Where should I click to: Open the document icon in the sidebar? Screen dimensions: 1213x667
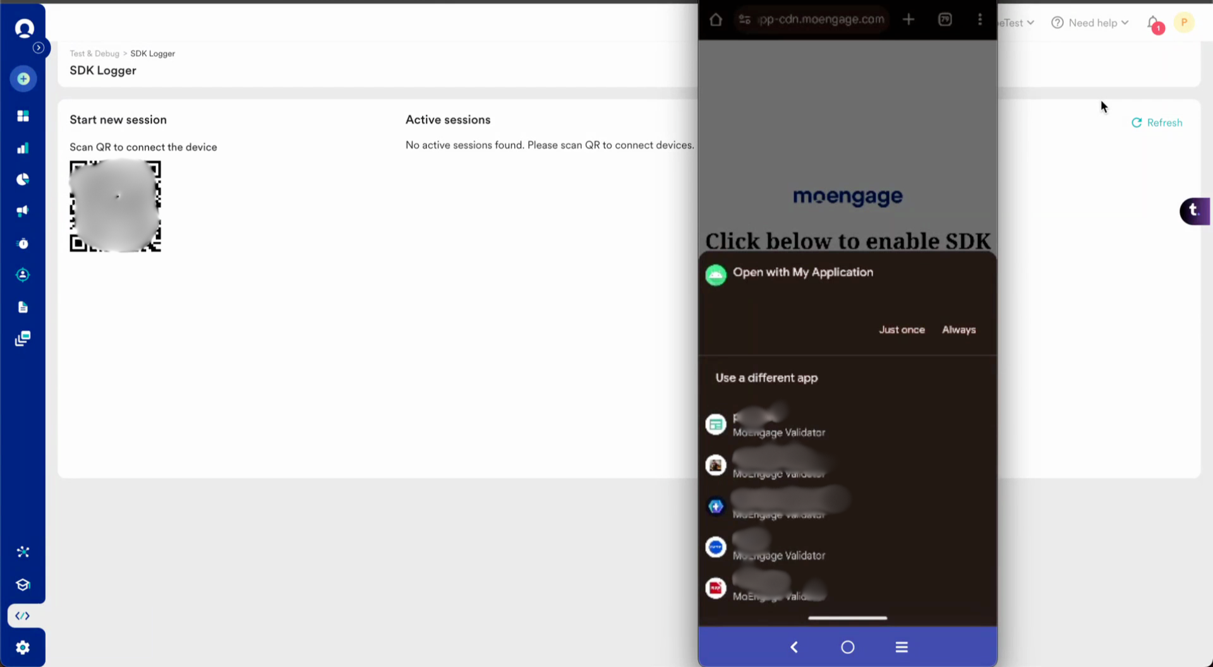[x=23, y=308]
